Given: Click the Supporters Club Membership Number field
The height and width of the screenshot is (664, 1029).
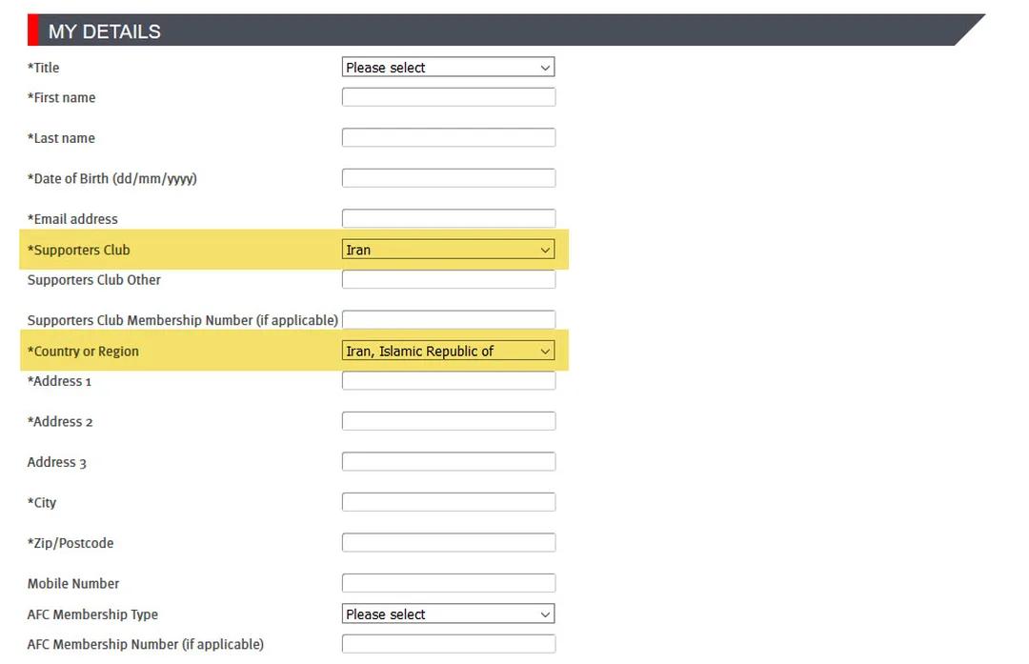Looking at the screenshot, I should [x=449, y=319].
